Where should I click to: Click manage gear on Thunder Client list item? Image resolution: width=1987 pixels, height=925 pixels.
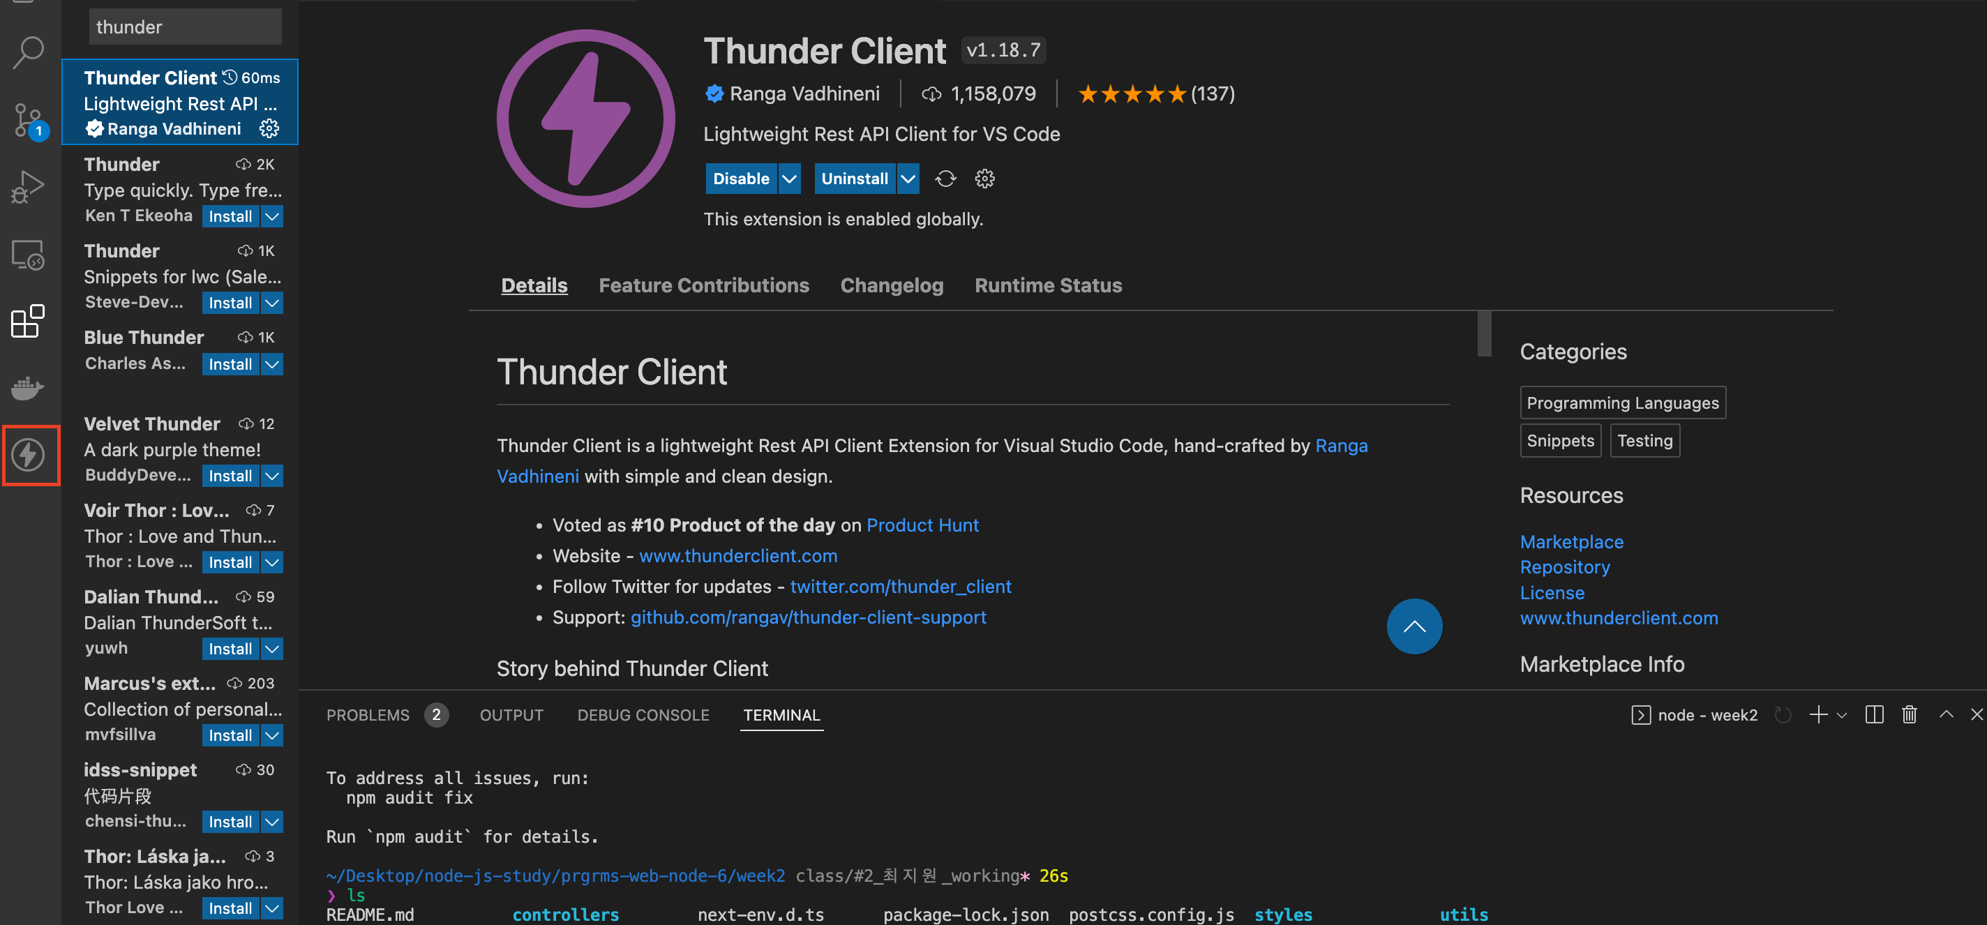(x=269, y=128)
